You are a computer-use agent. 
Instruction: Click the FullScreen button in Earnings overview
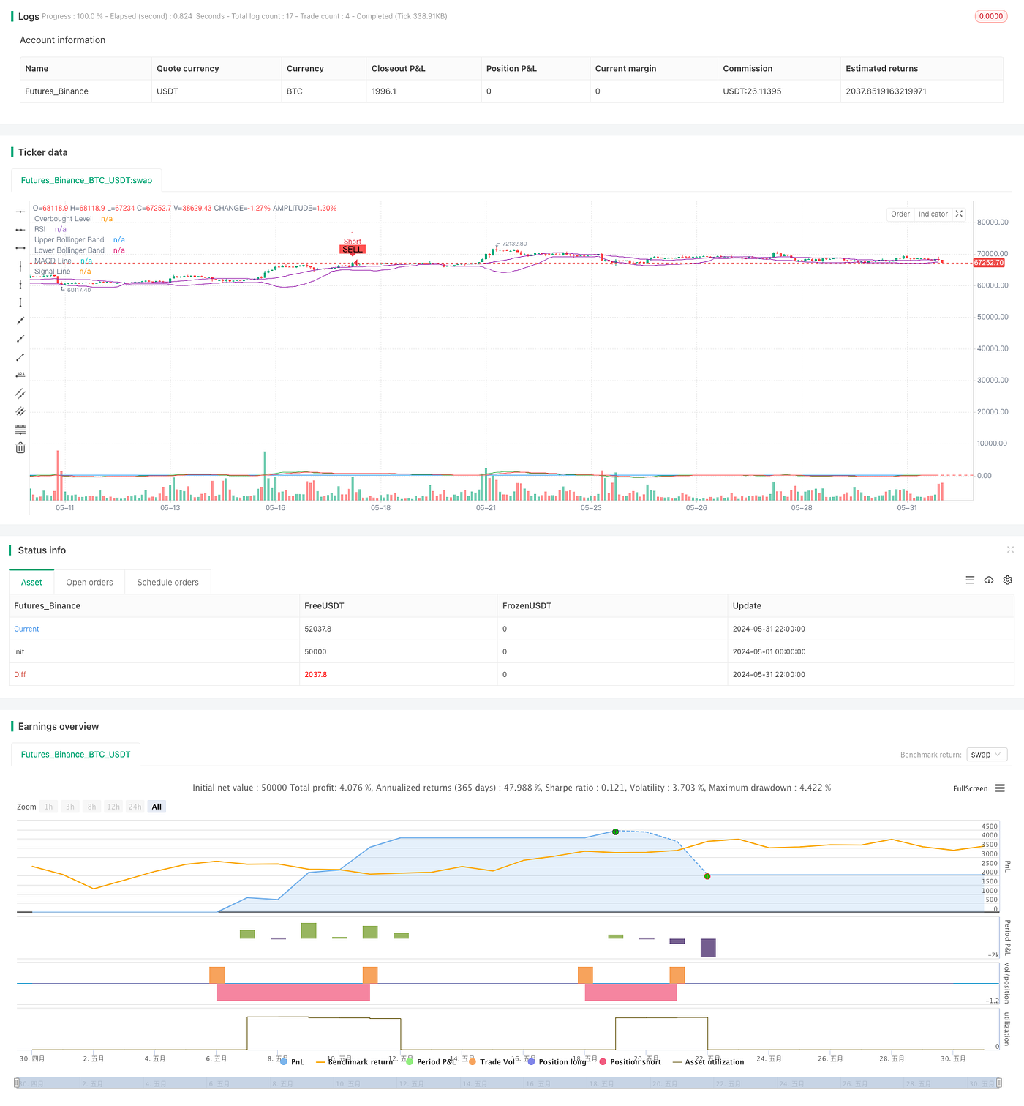[x=970, y=788]
